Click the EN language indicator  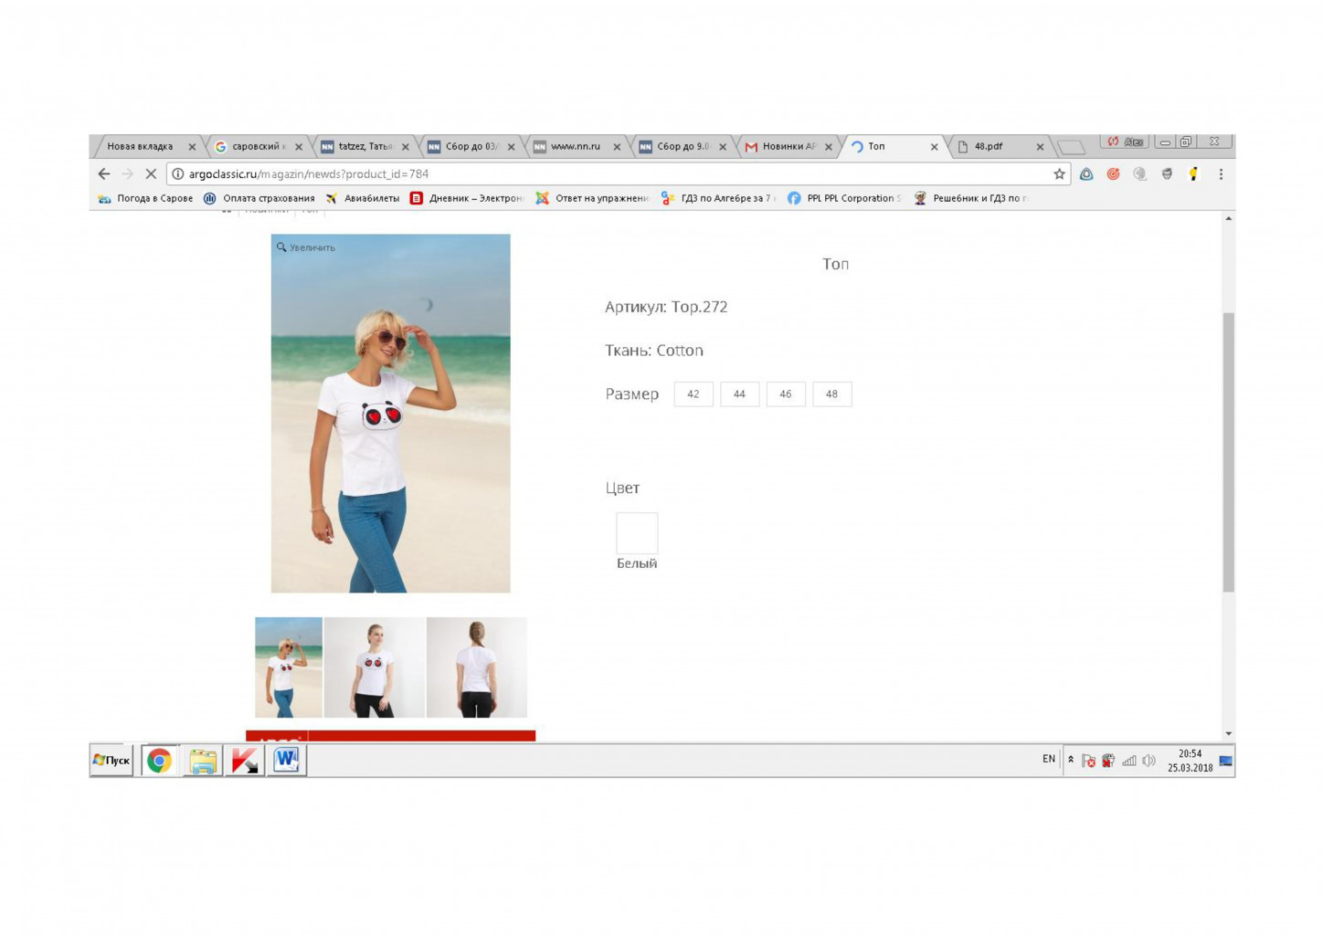tap(1049, 759)
